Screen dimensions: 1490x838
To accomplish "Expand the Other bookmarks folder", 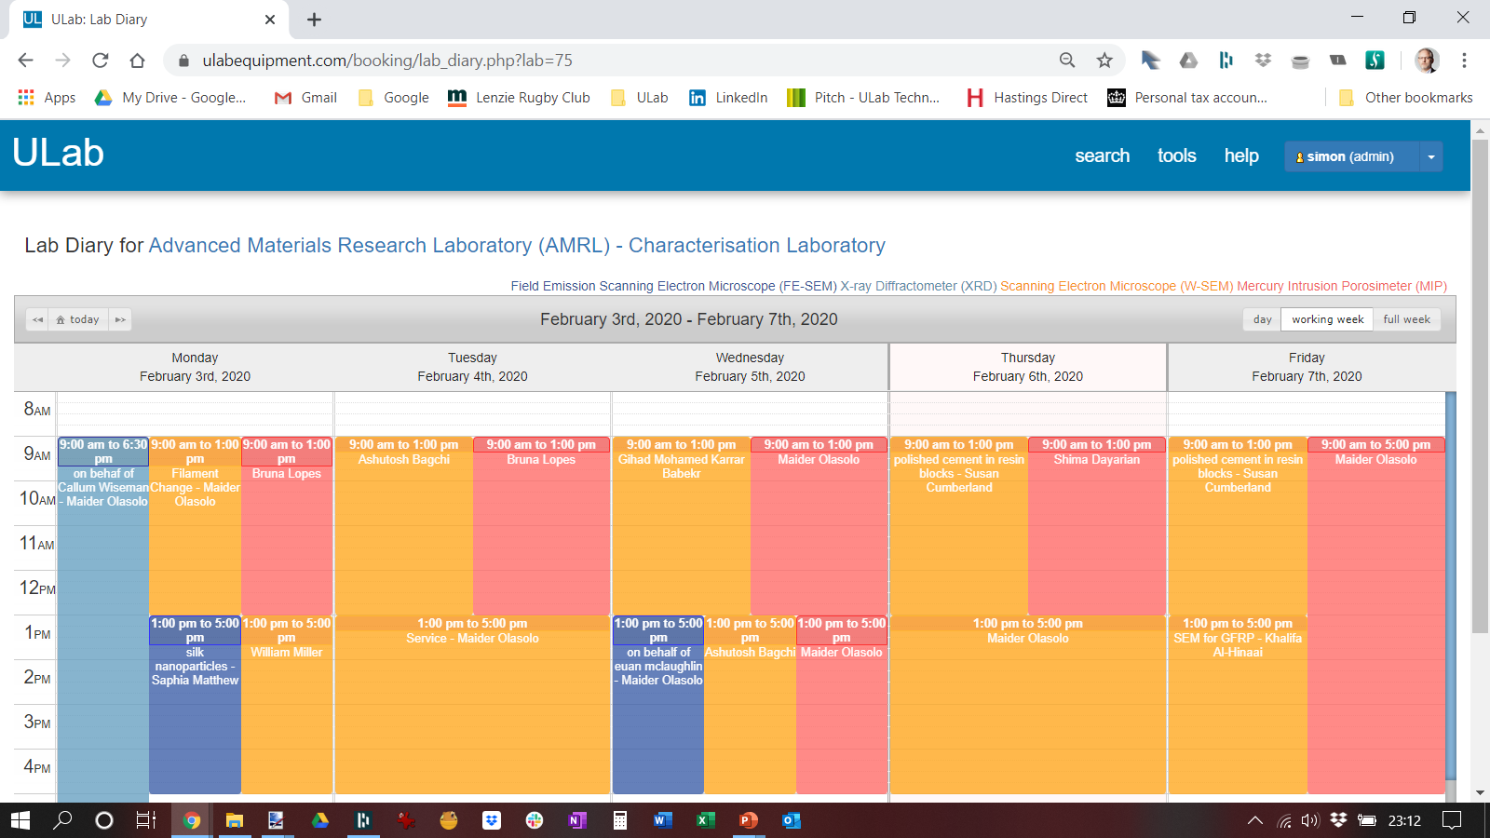I will pyautogui.click(x=1404, y=97).
